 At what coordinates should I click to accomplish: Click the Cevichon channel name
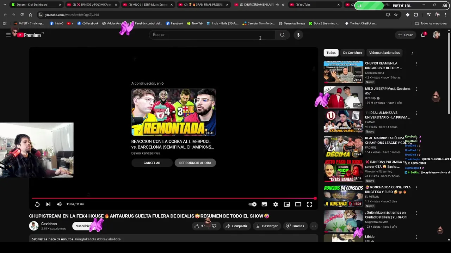[x=49, y=224]
